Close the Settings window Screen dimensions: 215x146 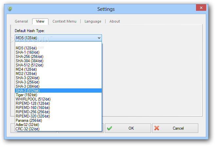point(201,8)
